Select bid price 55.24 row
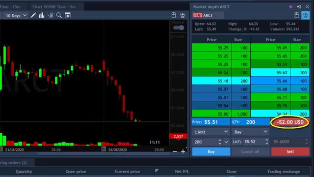314x177 pixels. click(221, 73)
